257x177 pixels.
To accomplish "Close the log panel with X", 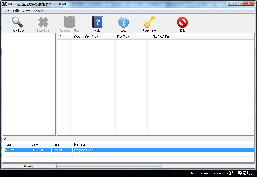I will [5, 139].
